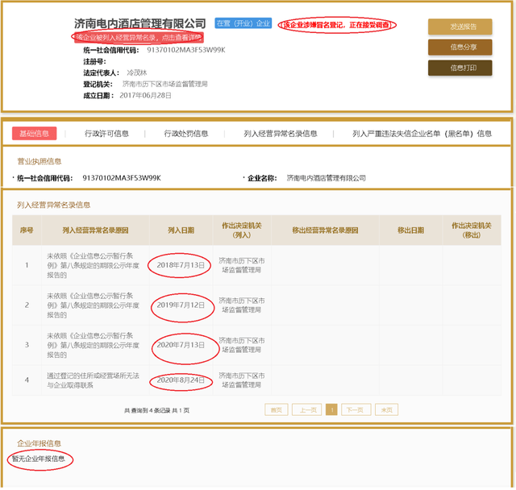Click the founding date 2017年06月28日
The width and height of the screenshot is (516, 490).
(x=145, y=95)
